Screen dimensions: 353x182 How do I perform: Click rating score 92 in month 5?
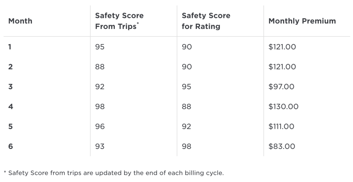point(186,126)
